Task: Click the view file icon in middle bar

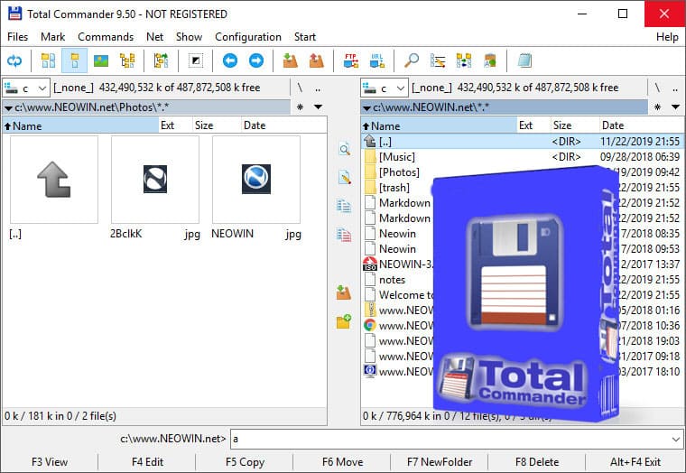Action: click(x=344, y=150)
